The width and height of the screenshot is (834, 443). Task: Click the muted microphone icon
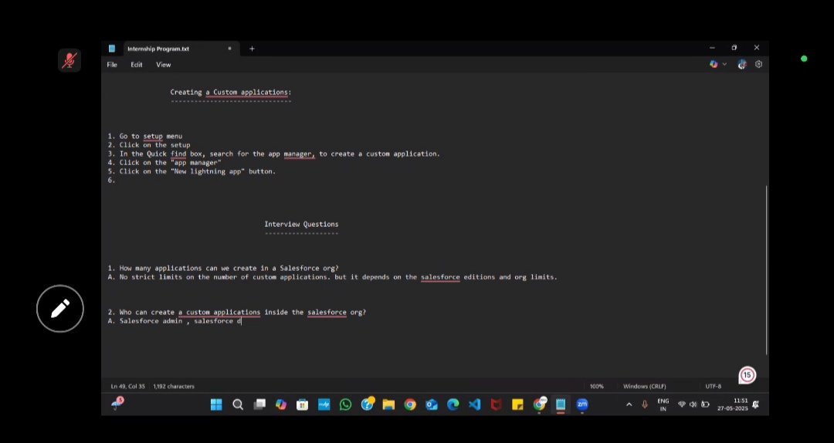[69, 61]
